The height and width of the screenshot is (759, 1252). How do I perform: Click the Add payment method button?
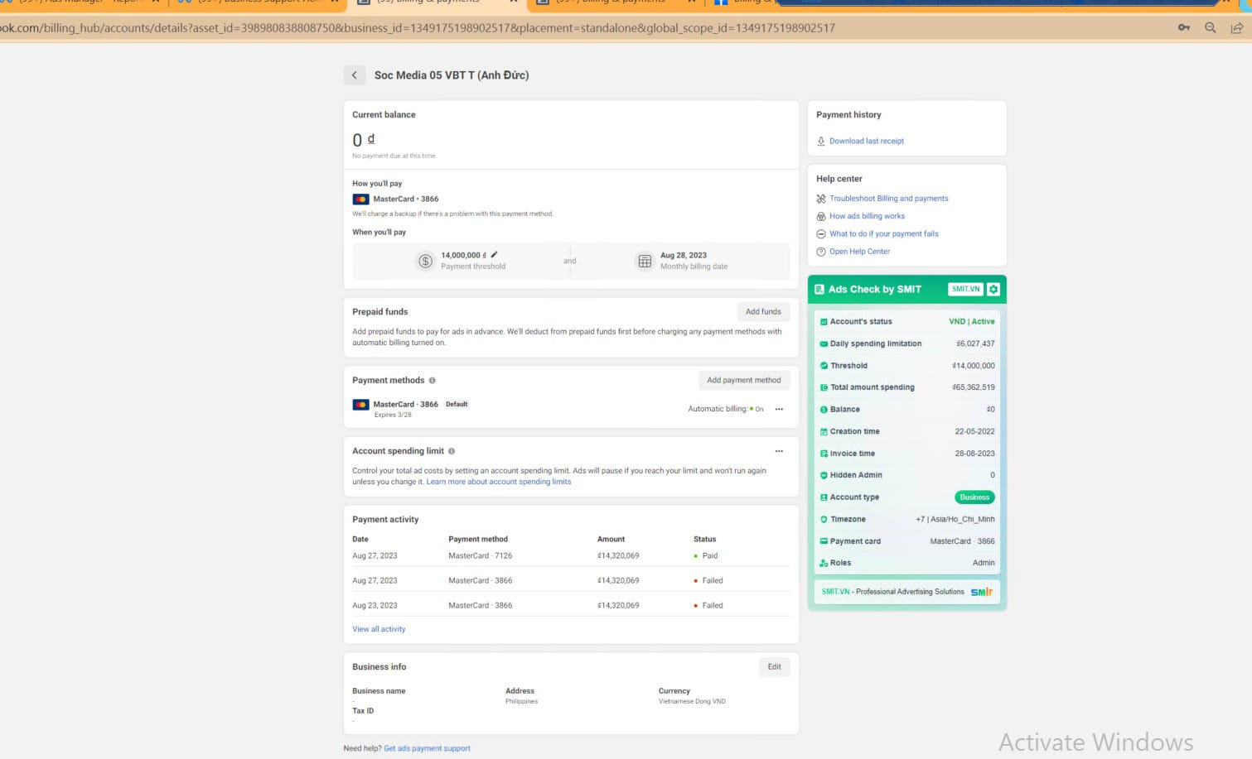[x=743, y=381]
